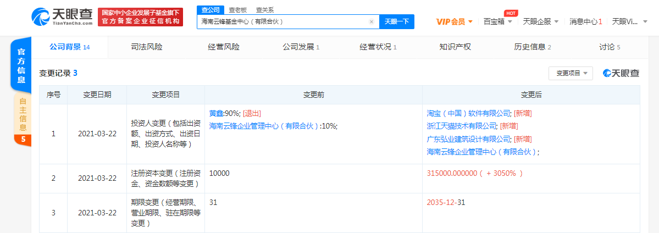The height and width of the screenshot is (233, 659).
Task: Open 消息中心 notifications
Action: pyautogui.click(x=585, y=22)
